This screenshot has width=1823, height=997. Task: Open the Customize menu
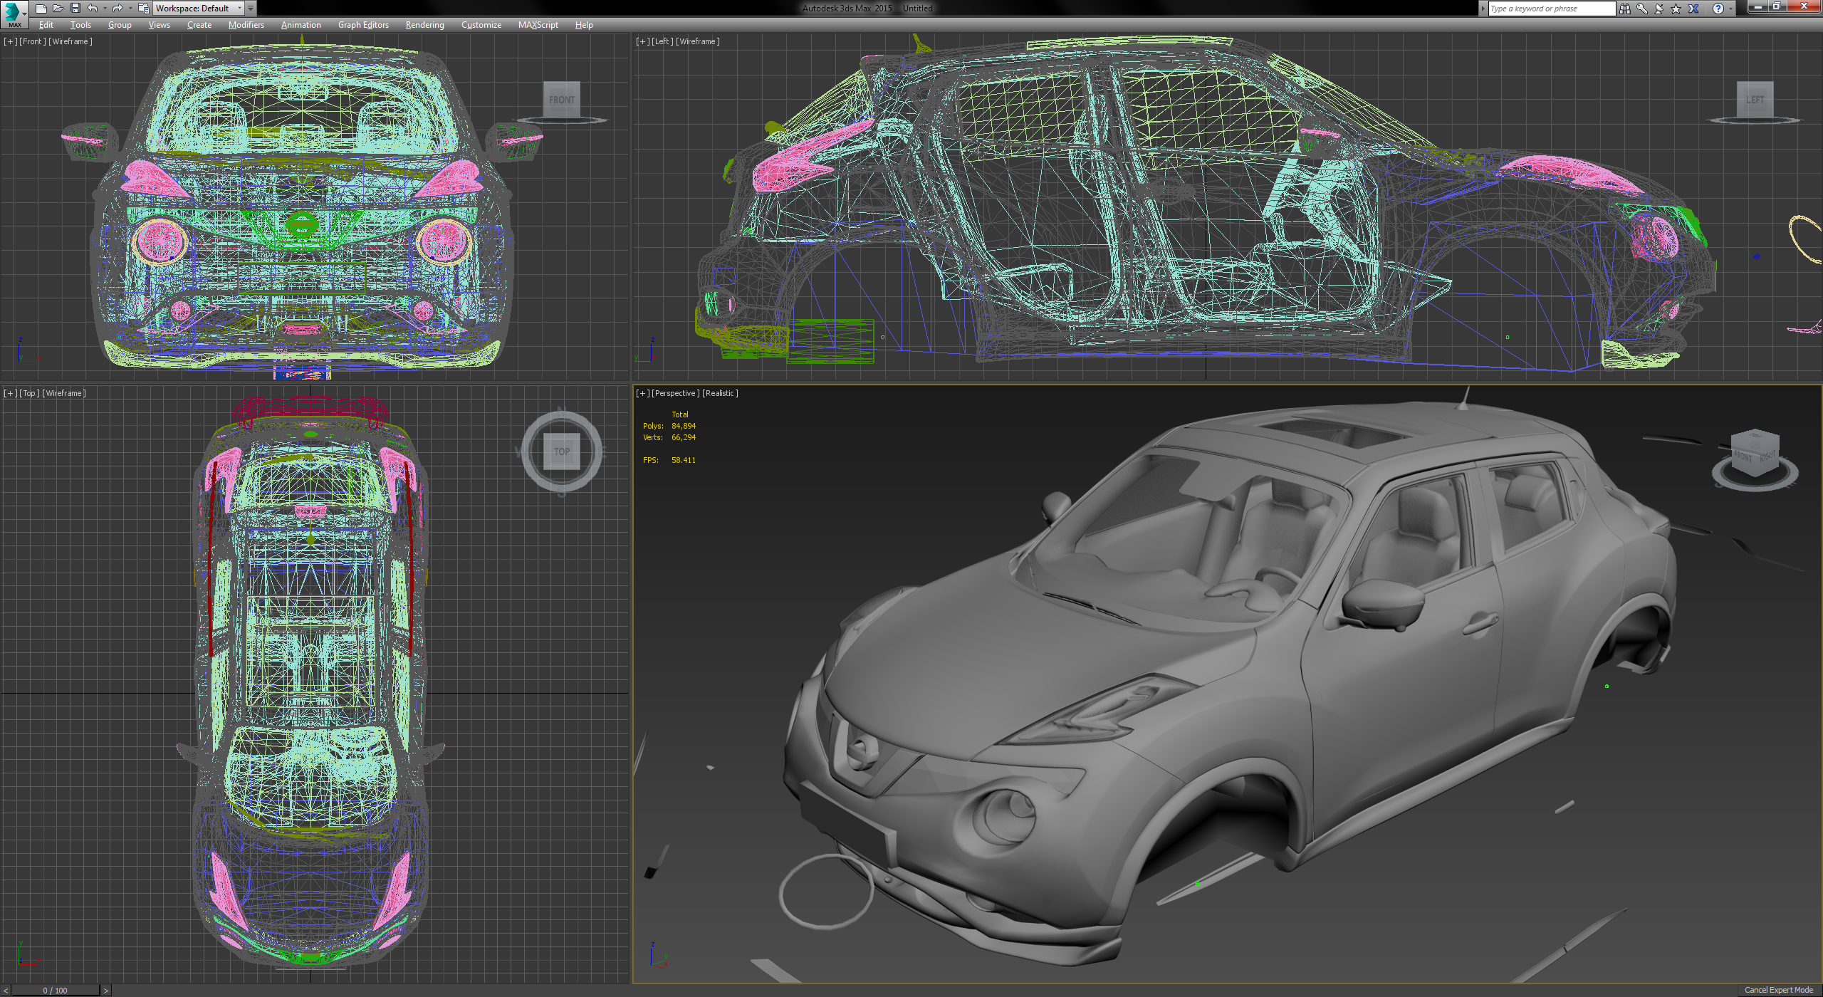[x=481, y=25]
